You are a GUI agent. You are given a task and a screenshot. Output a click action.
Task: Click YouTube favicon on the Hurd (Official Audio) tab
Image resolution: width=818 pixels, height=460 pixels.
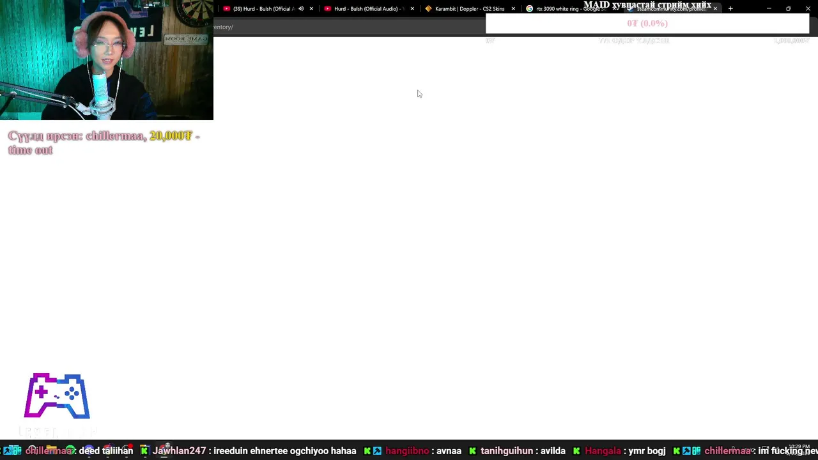(328, 9)
